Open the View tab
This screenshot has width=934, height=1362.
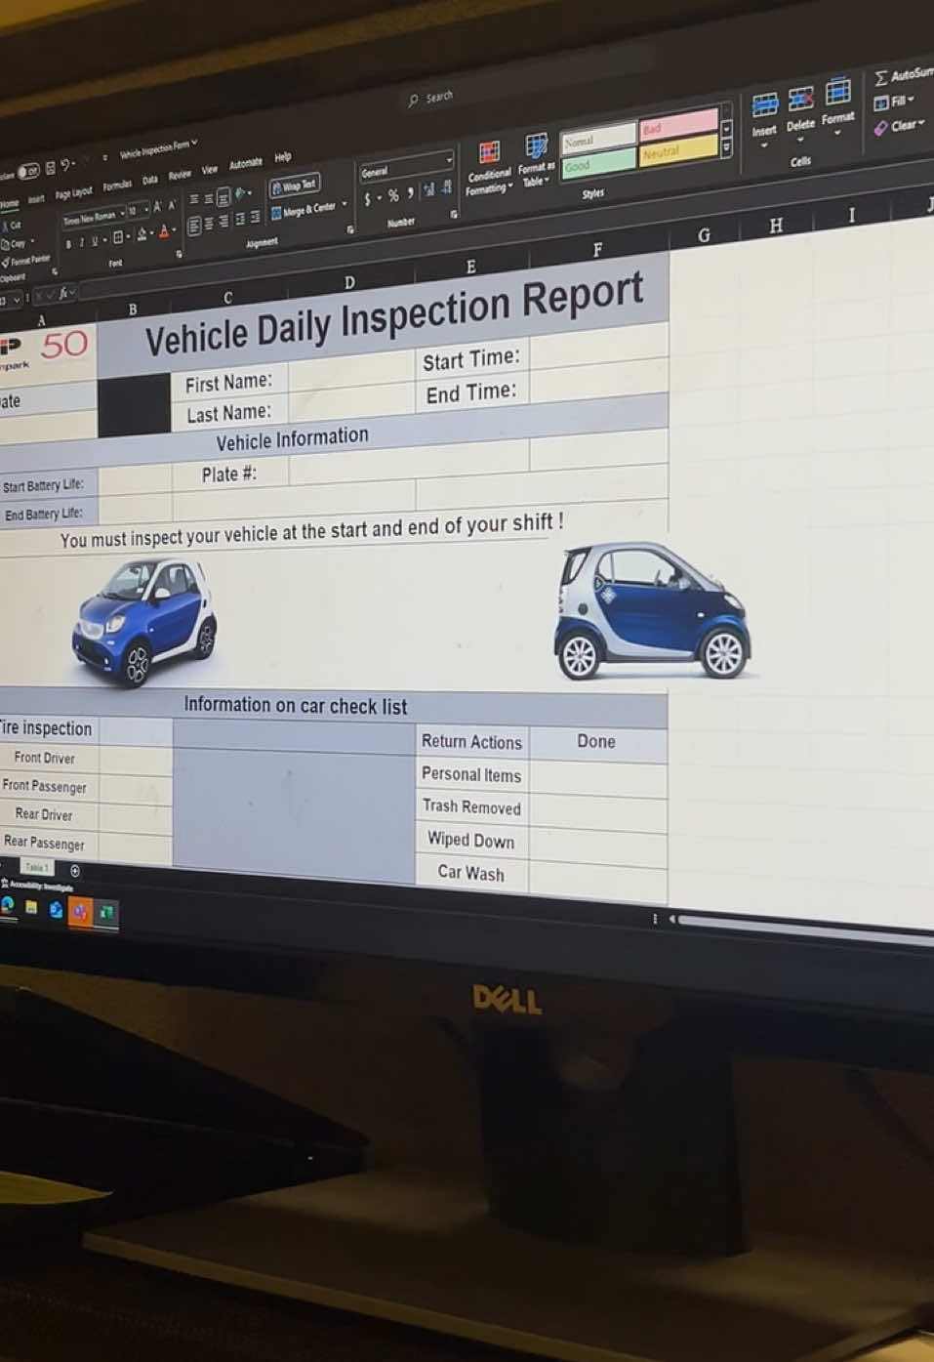(210, 170)
